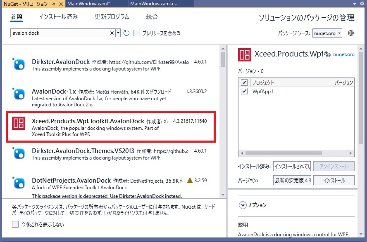The image size is (367, 242).
Task: Click project list scroll left arrow
Action: click(x=242, y=153)
